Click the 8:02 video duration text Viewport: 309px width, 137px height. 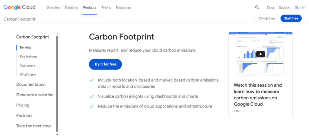[237, 111]
